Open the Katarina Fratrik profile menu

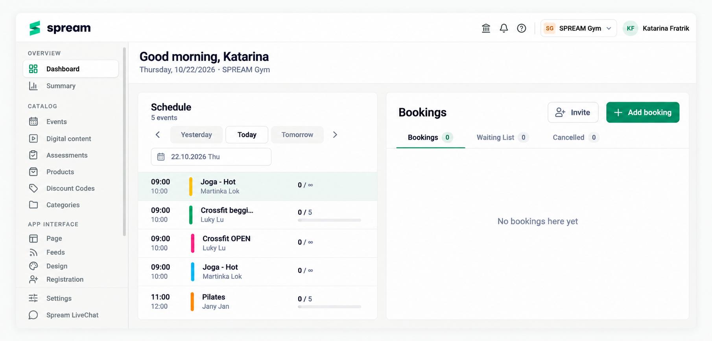click(656, 28)
